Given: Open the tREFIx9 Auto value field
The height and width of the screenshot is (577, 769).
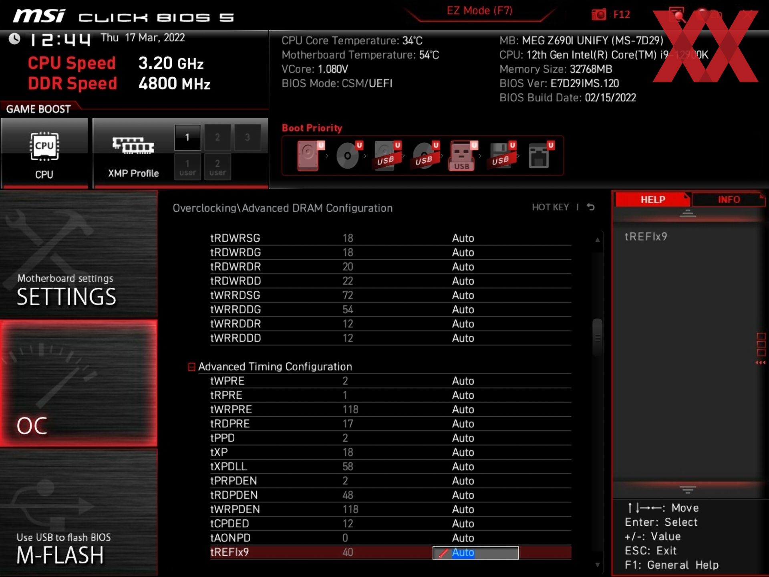Looking at the screenshot, I should click(x=475, y=553).
